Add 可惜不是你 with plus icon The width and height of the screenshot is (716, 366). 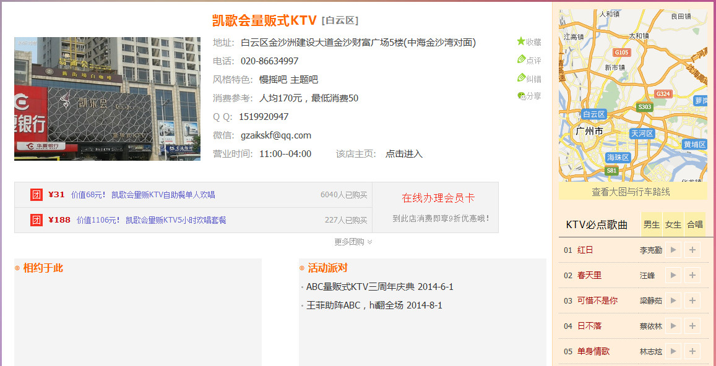692,300
